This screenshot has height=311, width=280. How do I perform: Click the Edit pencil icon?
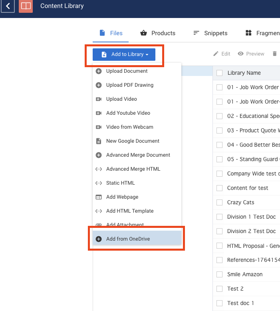[216, 54]
